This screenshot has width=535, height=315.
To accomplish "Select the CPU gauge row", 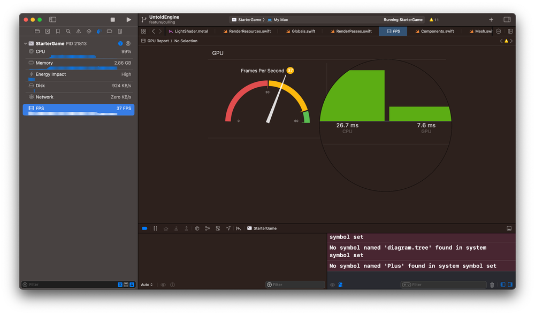I will [79, 53].
